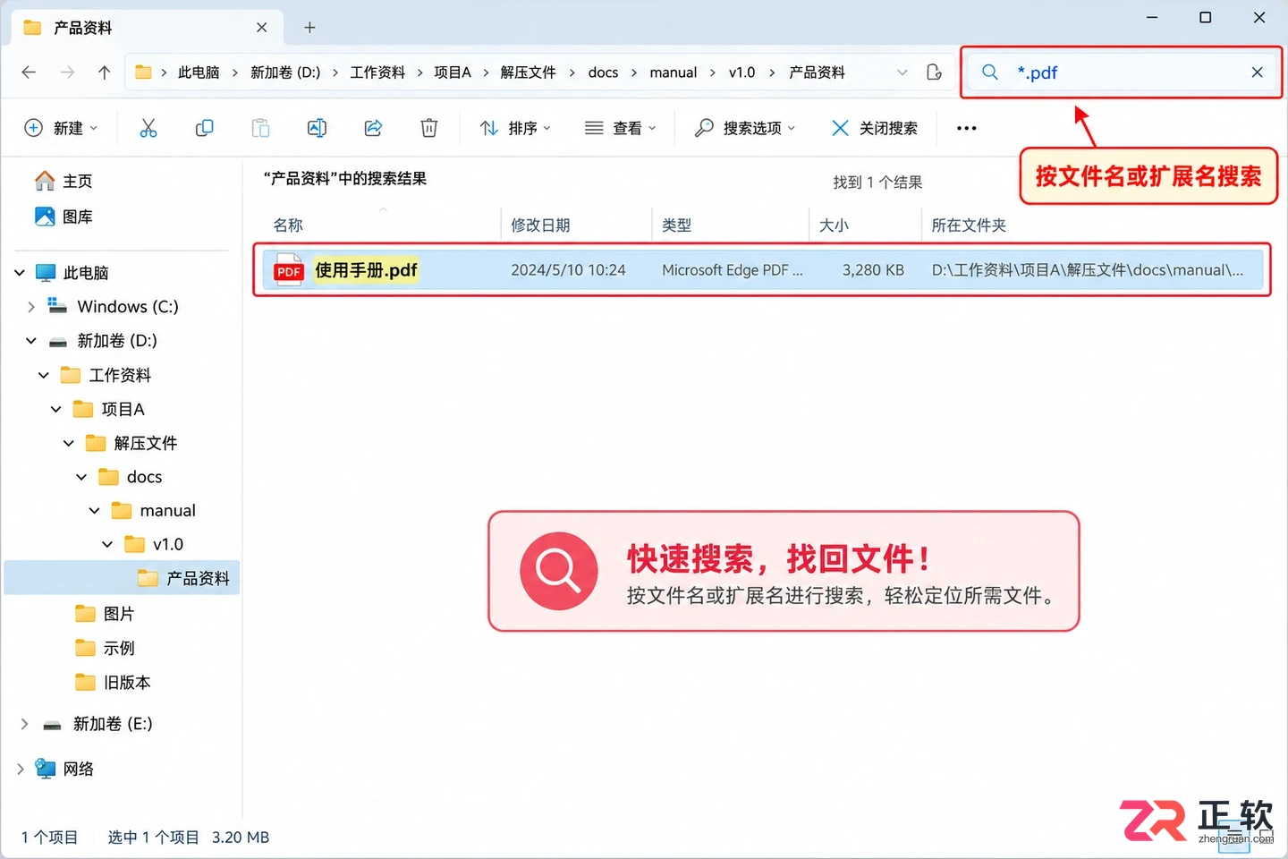Click the 2024/5/10 10:24 date cell
The width and height of the screenshot is (1288, 859).
point(568,270)
